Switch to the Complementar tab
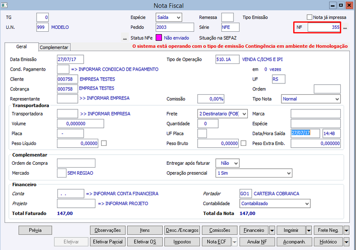Screen dimensions: 356x250 point(54,47)
